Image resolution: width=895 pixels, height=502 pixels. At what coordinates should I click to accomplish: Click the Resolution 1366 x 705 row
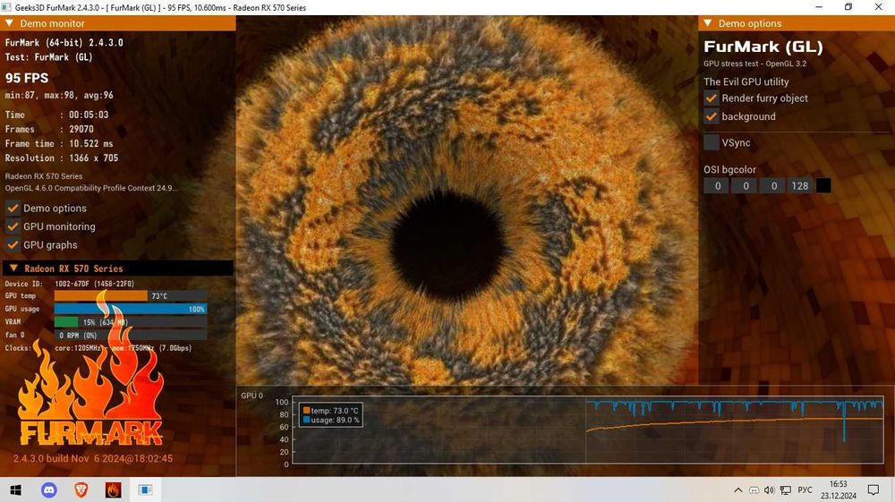(x=62, y=158)
